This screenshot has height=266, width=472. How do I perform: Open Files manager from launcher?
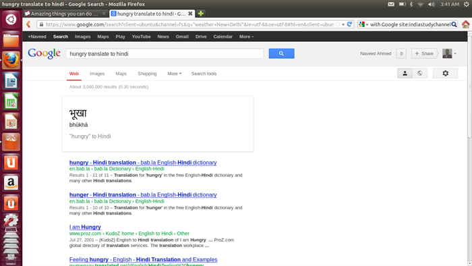[11, 40]
